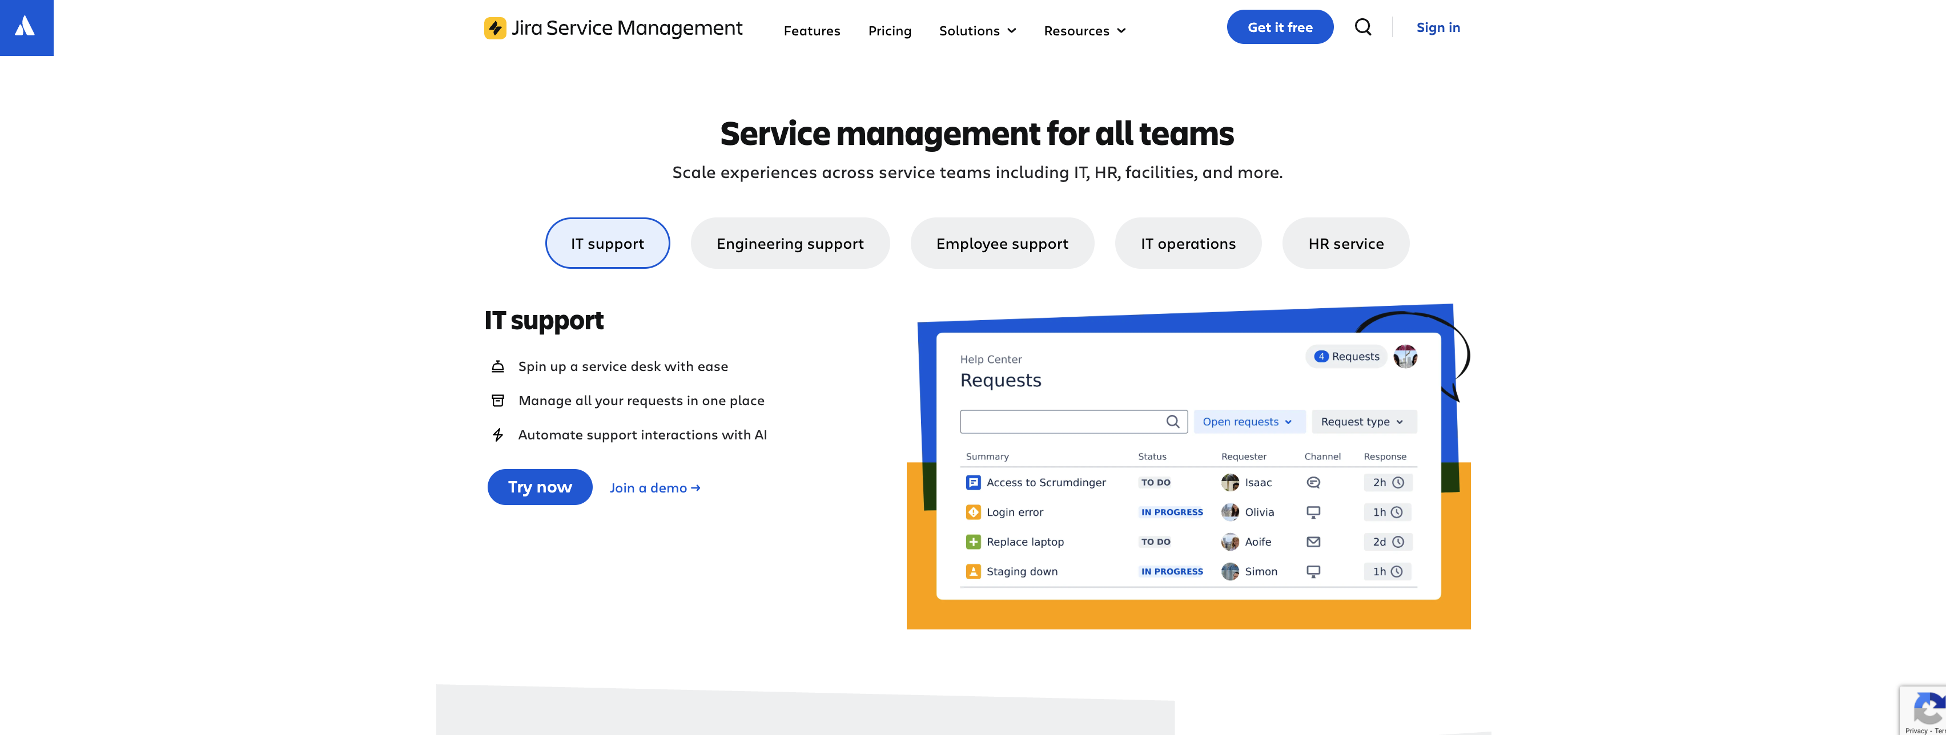The image size is (1946, 735).
Task: Click the 1h response cell in Simon's row
Action: pos(1388,571)
